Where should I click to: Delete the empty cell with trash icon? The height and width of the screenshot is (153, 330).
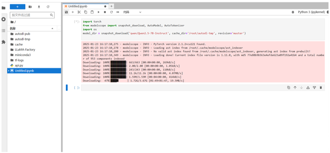321,88
